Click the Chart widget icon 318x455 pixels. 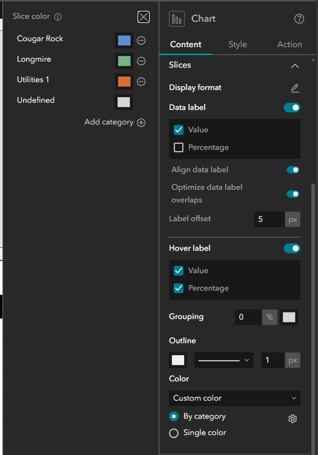(x=177, y=19)
